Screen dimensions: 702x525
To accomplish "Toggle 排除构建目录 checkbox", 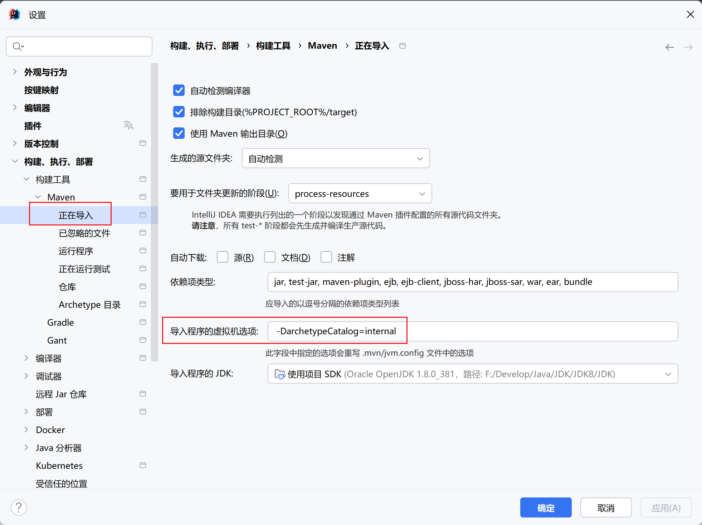I will coord(179,112).
